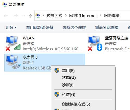The image size is (130, 110).
Task: Click 诊断这个连接 toolbar button
Action: tap(74, 27)
